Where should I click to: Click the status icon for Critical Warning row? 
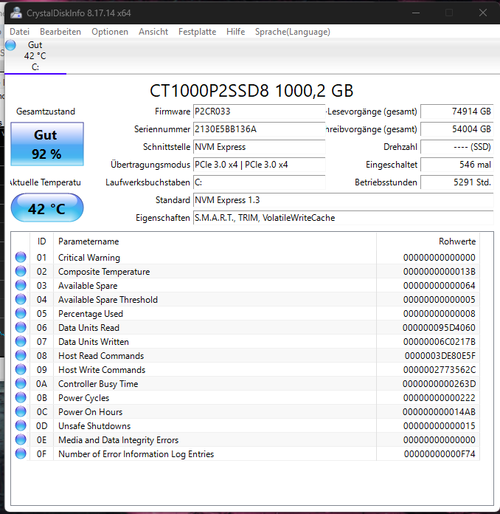coord(21,257)
